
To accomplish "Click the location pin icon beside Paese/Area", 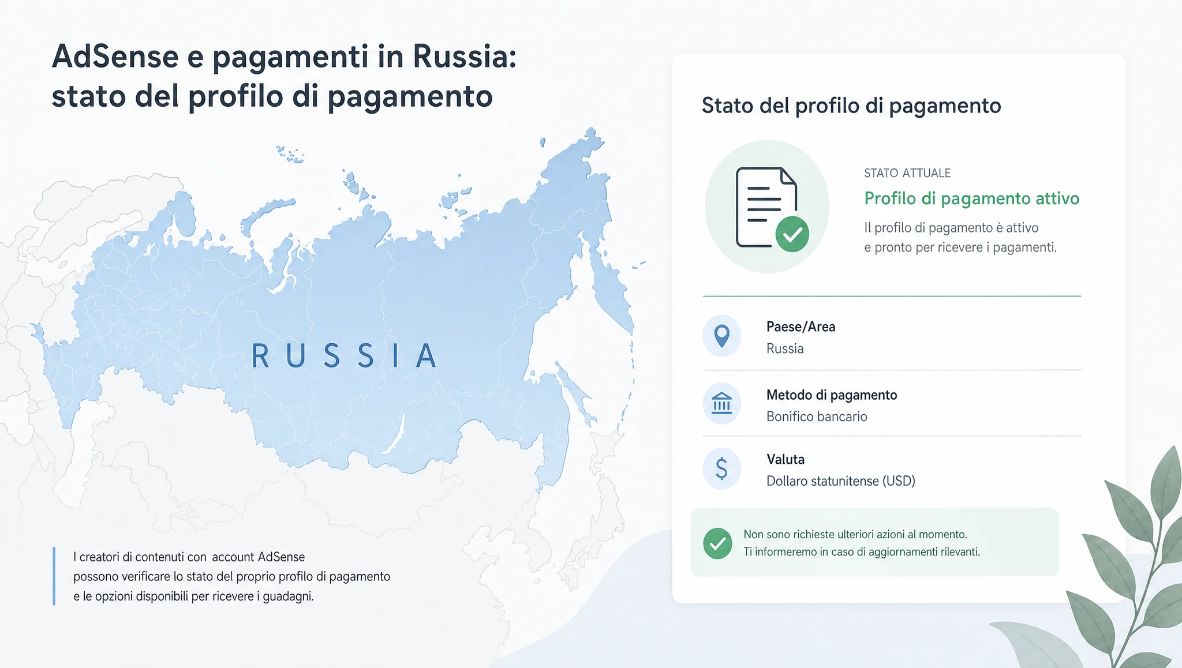I will point(721,336).
